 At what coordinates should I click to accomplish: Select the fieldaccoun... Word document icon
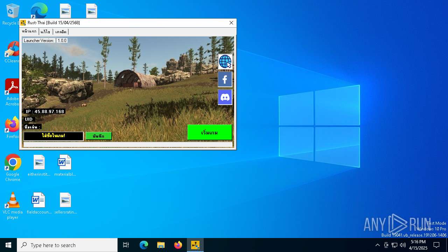[x=39, y=203]
